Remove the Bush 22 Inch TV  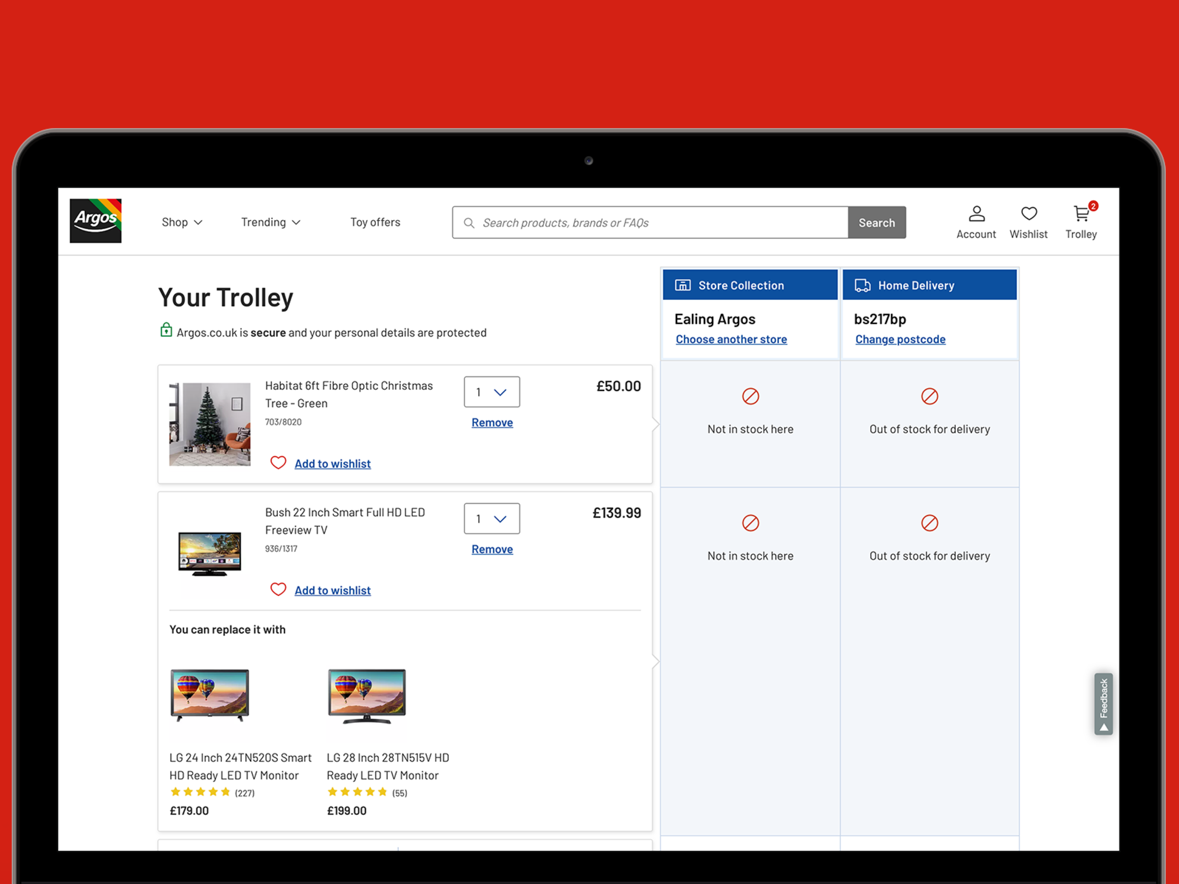(x=492, y=549)
